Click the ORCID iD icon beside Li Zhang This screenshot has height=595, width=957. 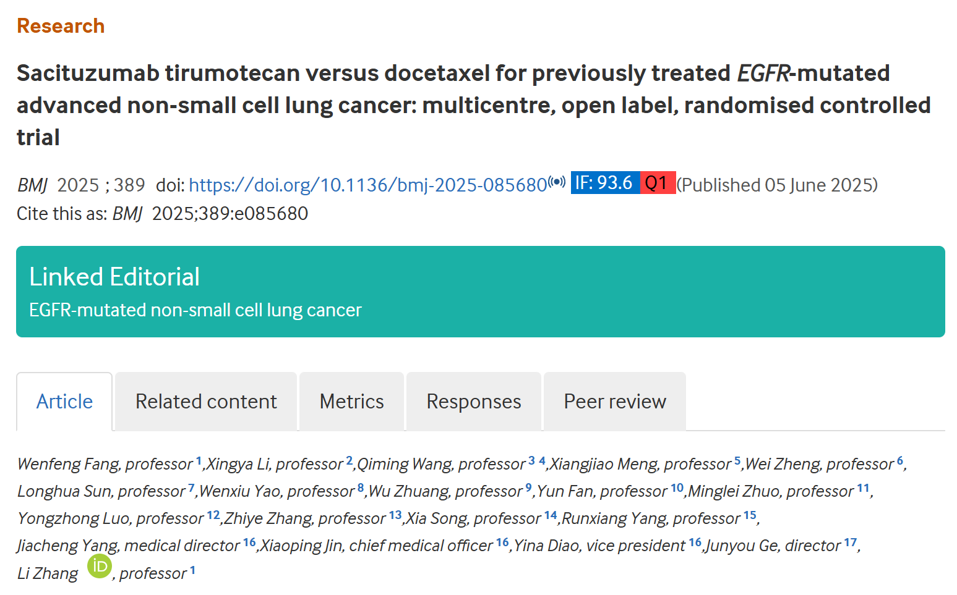point(99,566)
